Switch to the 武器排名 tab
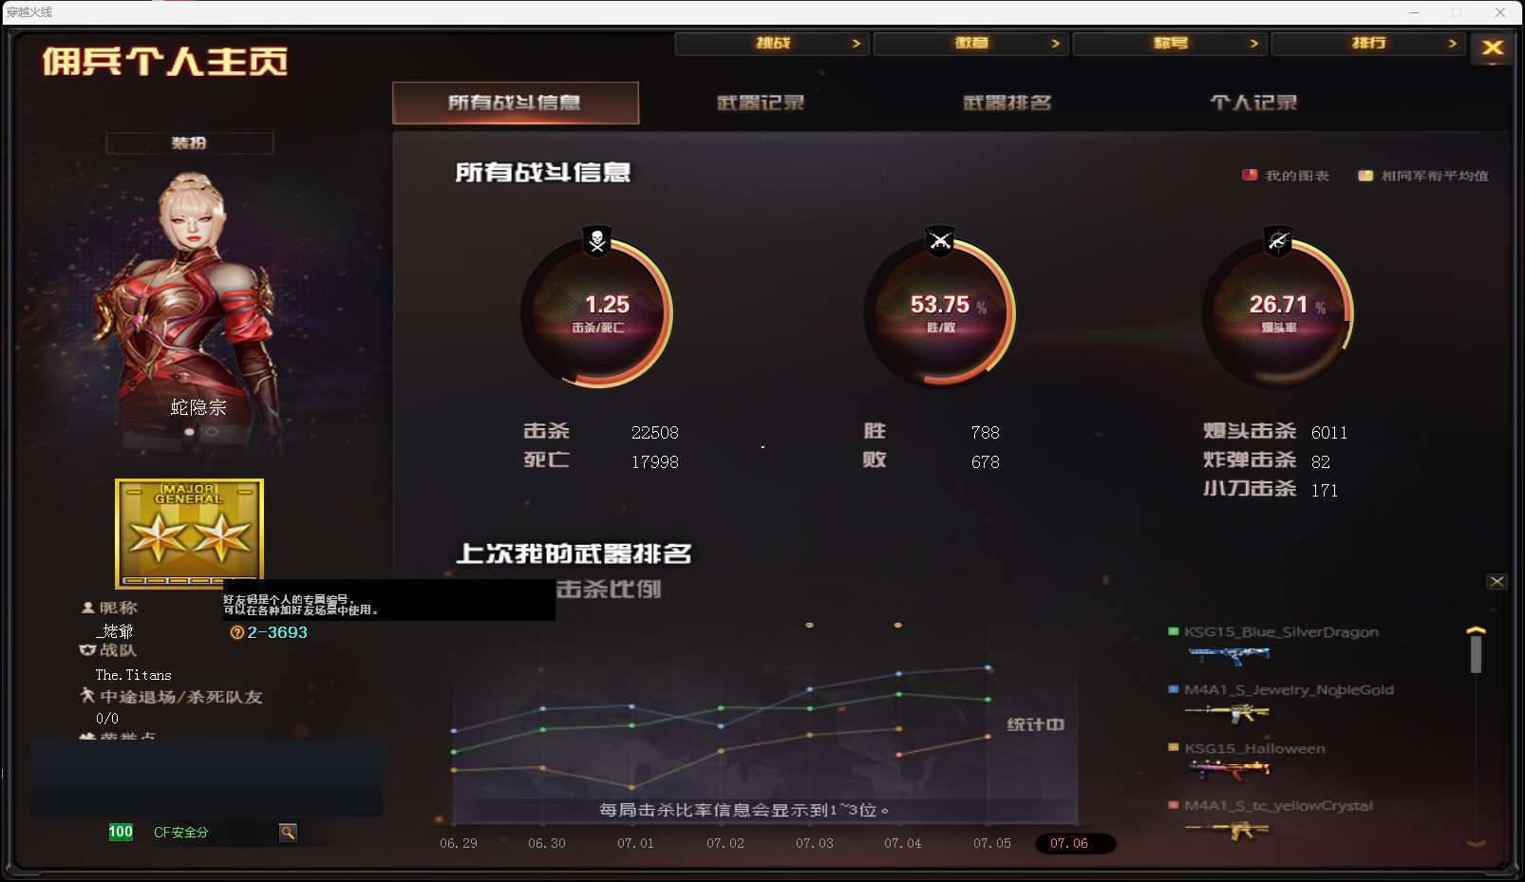Screen dimensions: 1525x882 point(1007,103)
